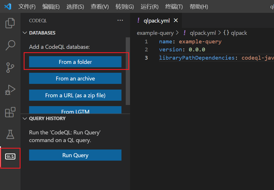This screenshot has height=190, width=274.
Task: Open the 终端(T) menu
Action: click(x=174, y=7)
